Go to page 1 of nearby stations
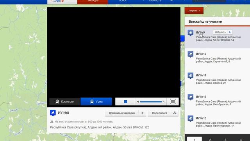Screen dimensions: 250x141 tap(195, 139)
